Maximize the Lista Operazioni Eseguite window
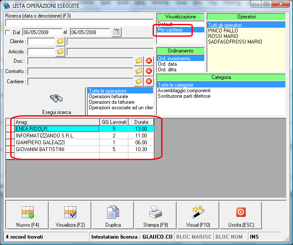The width and height of the screenshot is (293, 245). click(267, 4)
